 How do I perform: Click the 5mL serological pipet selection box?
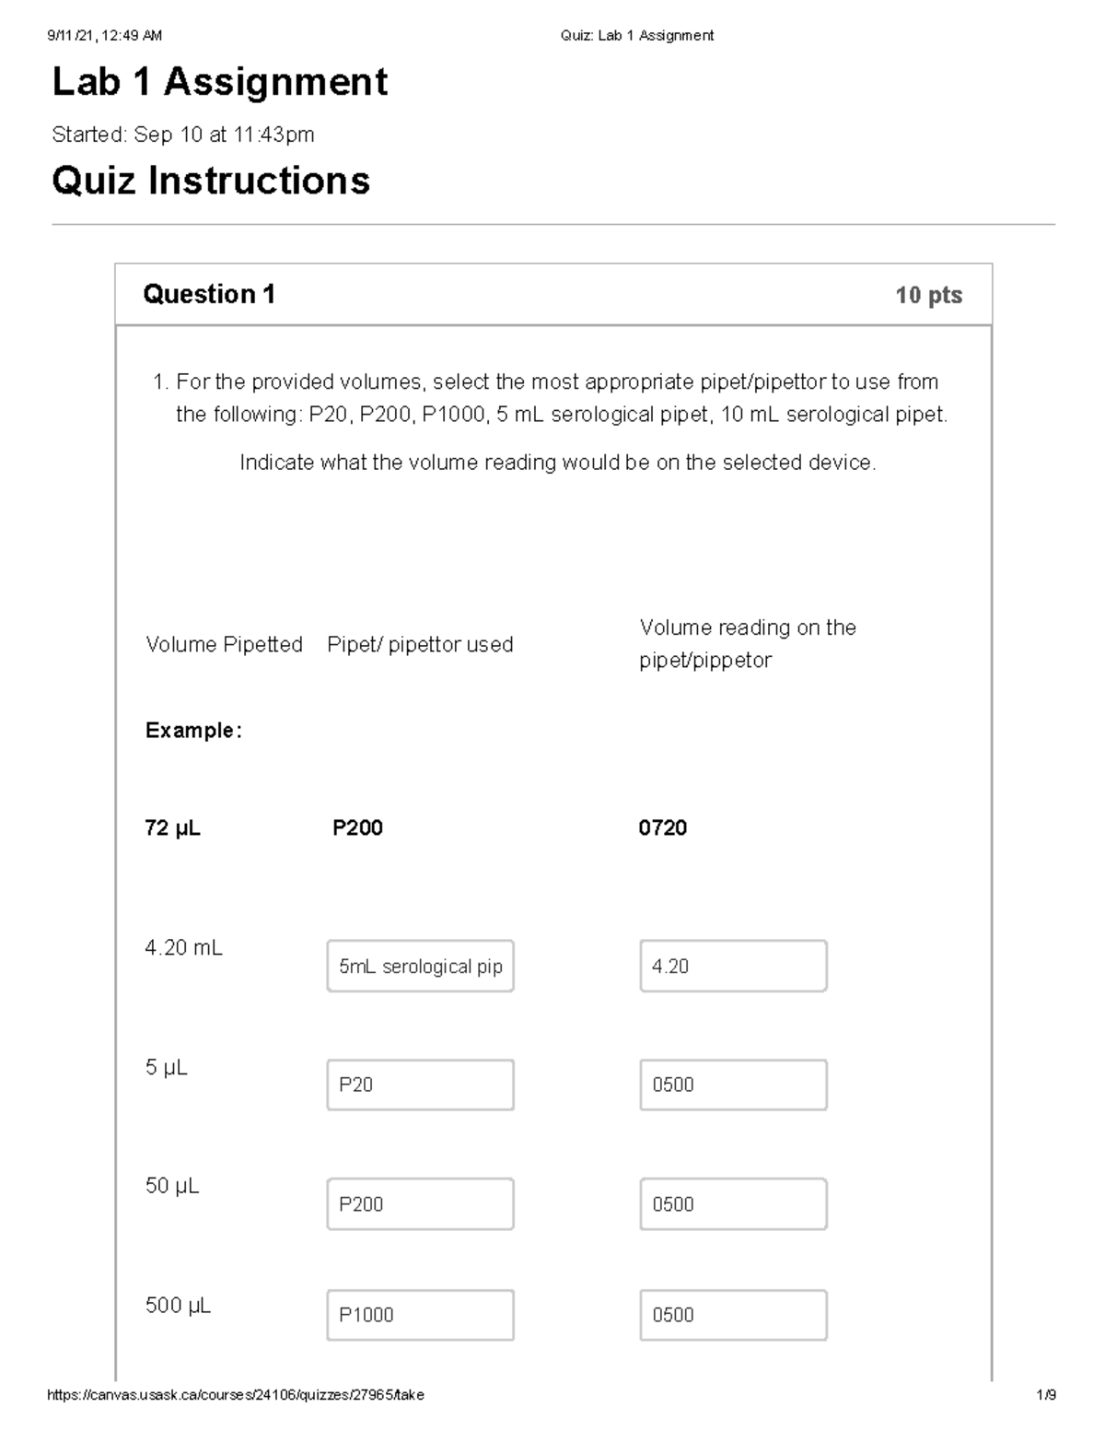419,966
